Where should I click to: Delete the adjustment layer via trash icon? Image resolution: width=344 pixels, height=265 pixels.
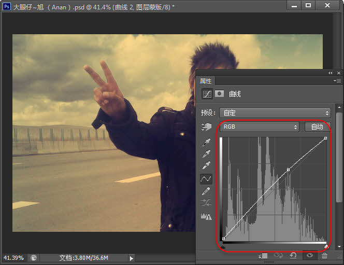(324, 255)
